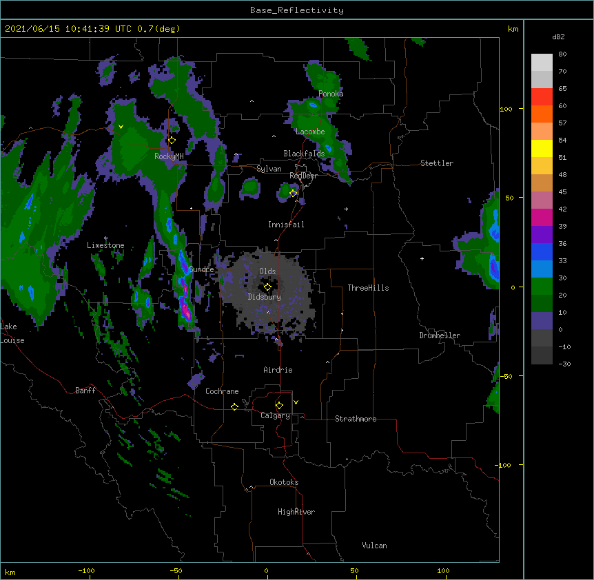Click the Strathmore town label
Image resolution: width=594 pixels, height=580 pixels.
pos(356,419)
